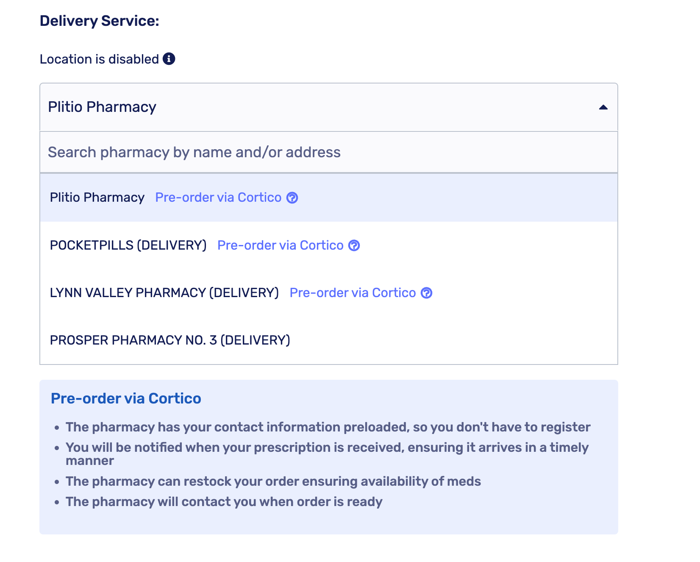Select PROSPER PHARMACY NO. 3 (DELIVERY)
The width and height of the screenshot is (700, 562).
(170, 340)
